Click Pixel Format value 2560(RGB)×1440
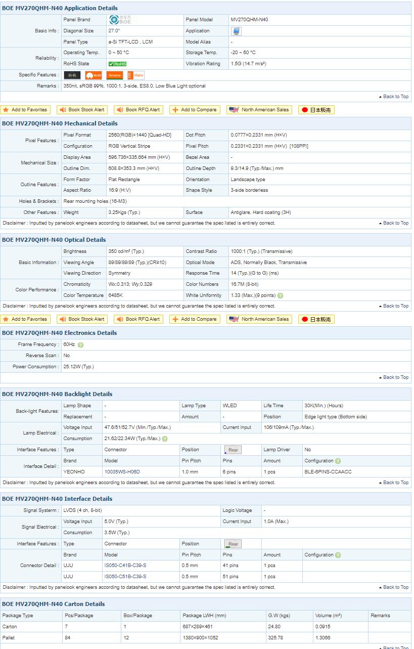 [140, 135]
